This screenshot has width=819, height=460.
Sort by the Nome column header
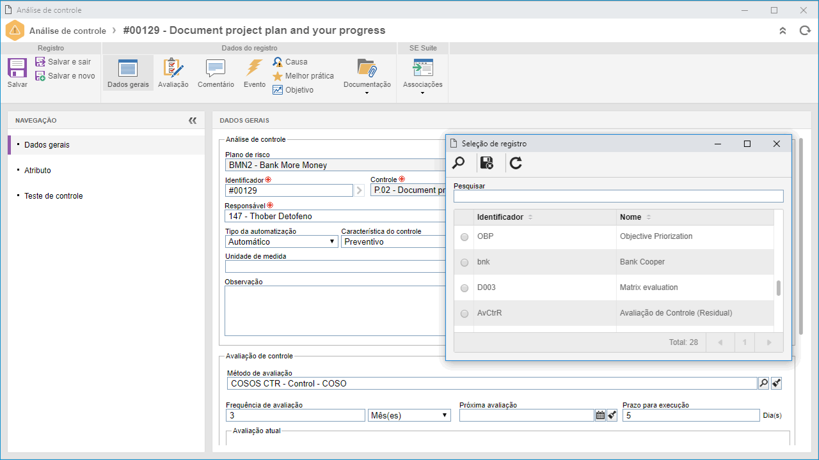695,217
